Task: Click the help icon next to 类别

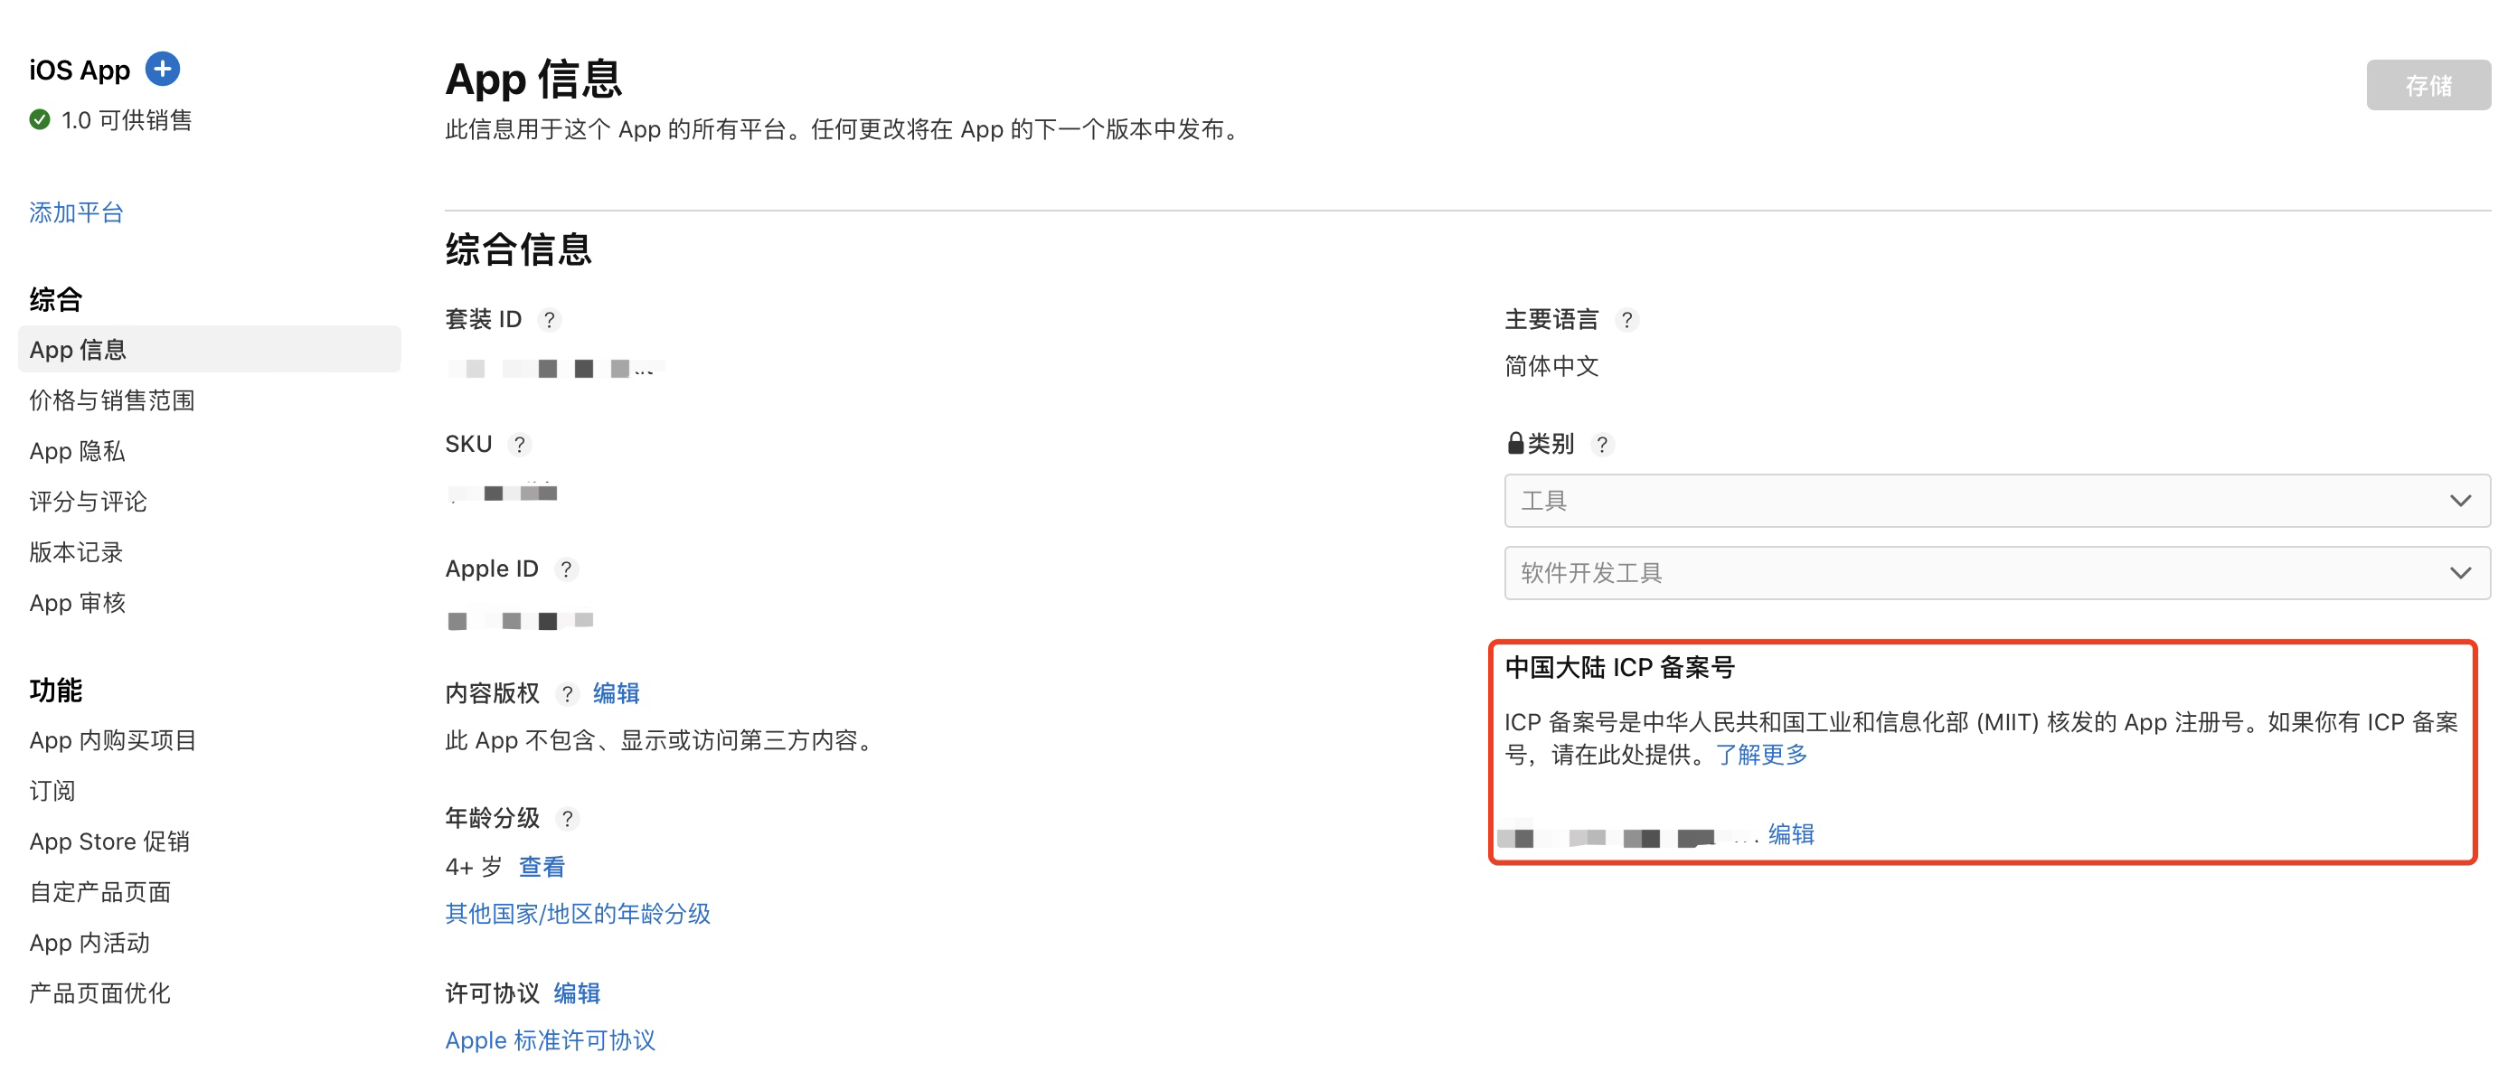Action: tap(1601, 446)
